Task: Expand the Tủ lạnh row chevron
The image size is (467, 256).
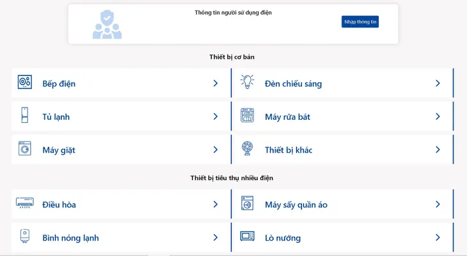Action: coord(216,116)
